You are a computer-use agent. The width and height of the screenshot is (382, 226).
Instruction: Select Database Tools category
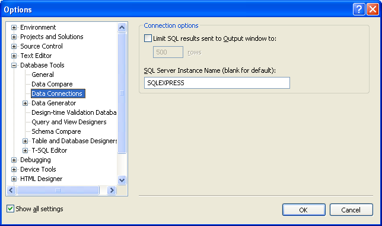tap(42, 65)
